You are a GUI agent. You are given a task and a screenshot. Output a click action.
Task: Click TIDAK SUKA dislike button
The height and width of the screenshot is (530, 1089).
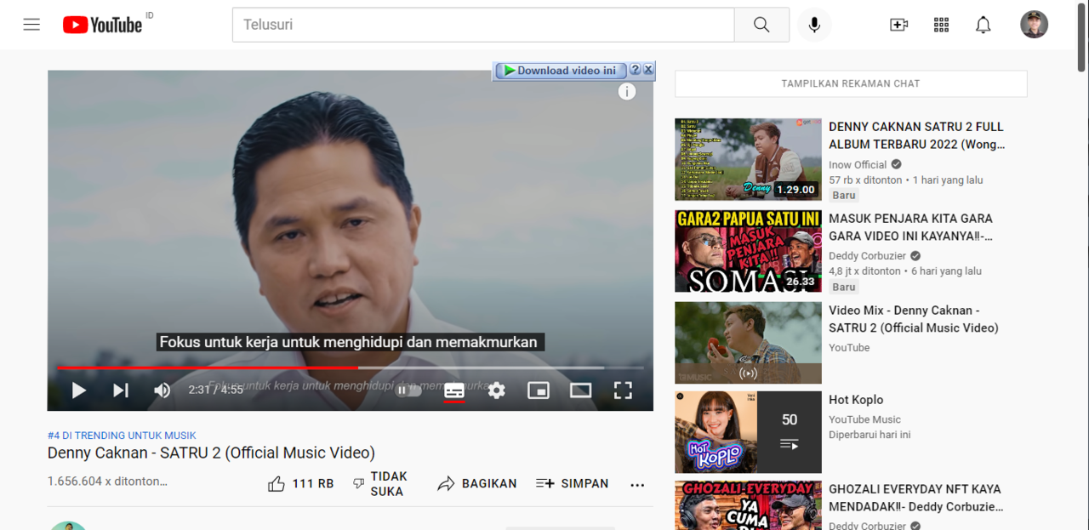coord(380,483)
